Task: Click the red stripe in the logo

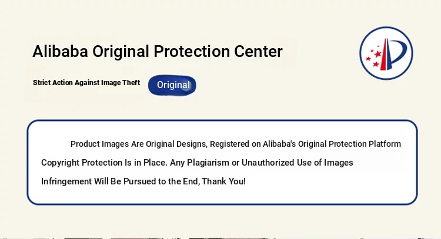Action: click(384, 55)
